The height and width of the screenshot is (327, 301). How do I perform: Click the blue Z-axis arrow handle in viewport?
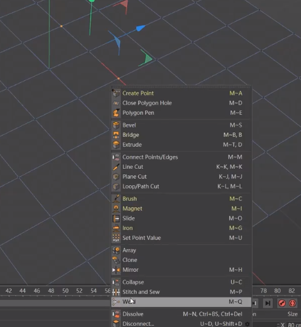141,28
